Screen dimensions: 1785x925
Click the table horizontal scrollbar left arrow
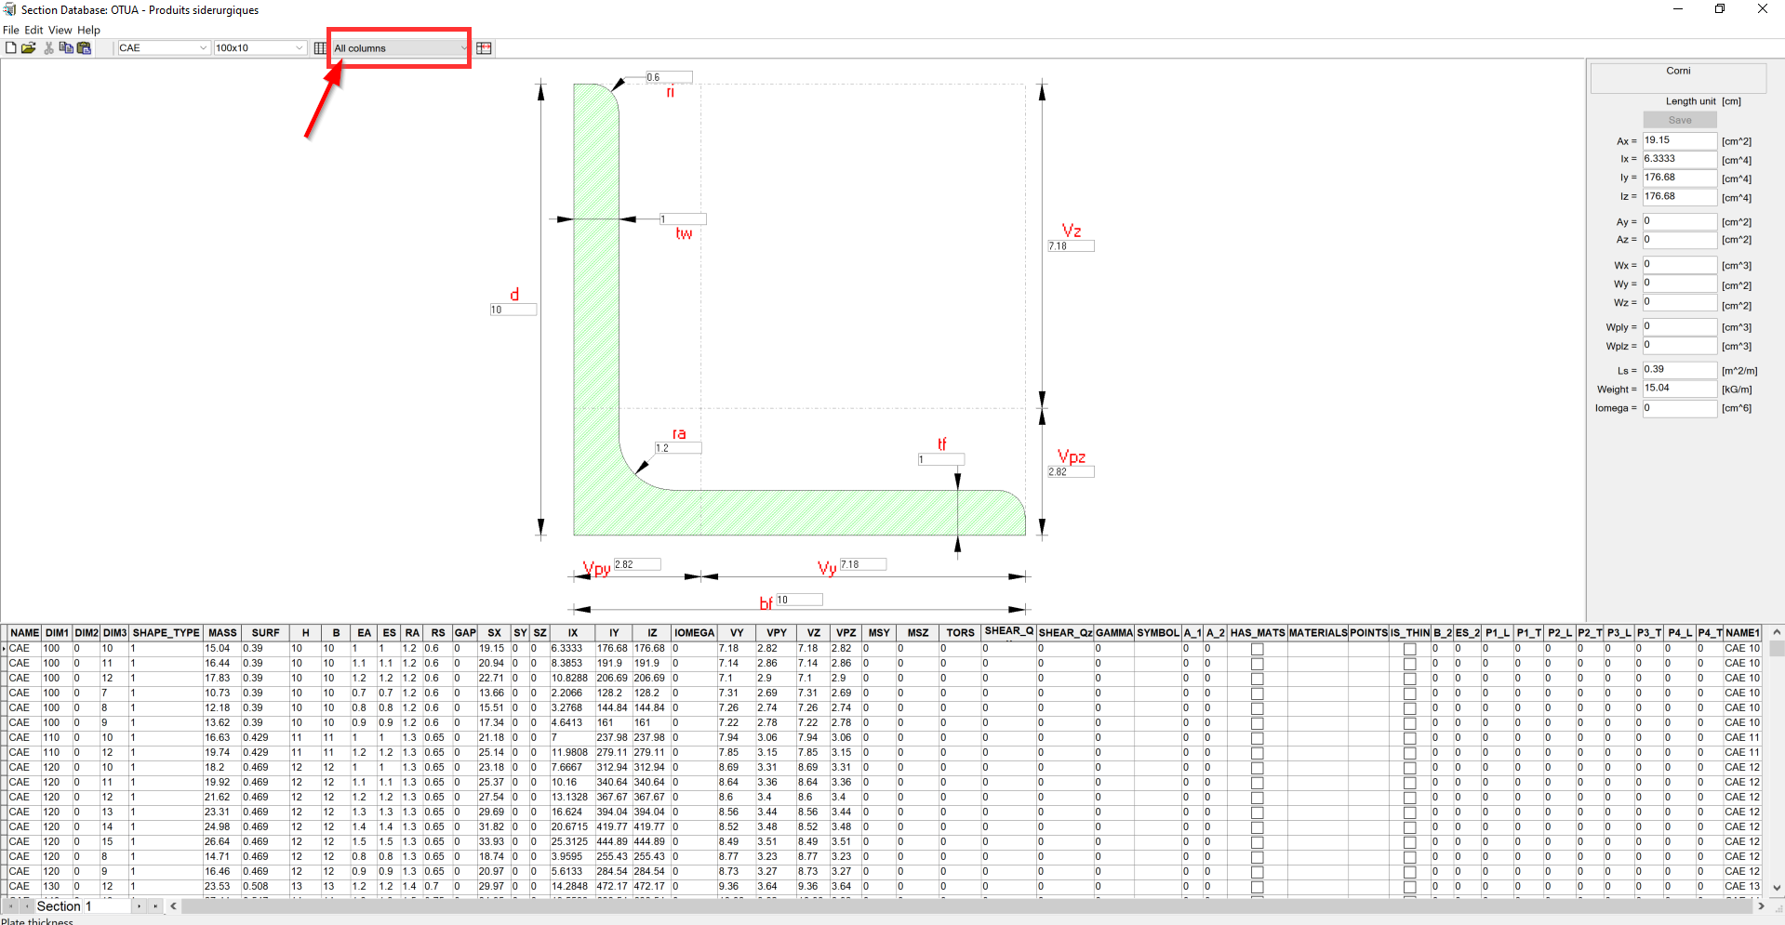tap(173, 905)
